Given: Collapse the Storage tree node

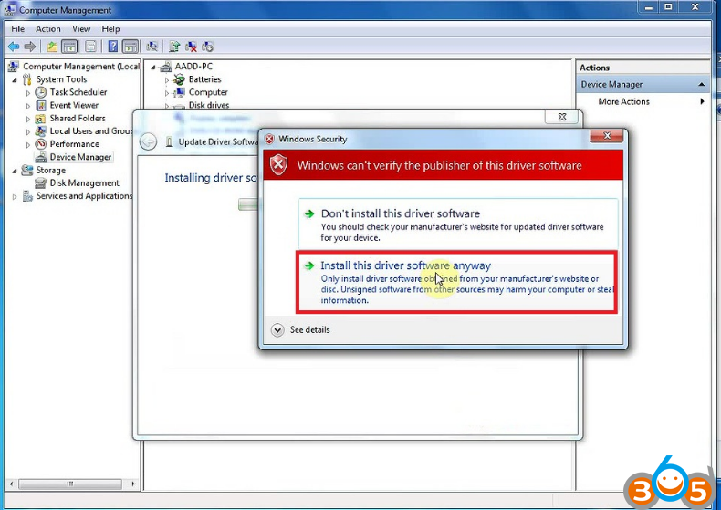Looking at the screenshot, I should pyautogui.click(x=15, y=171).
